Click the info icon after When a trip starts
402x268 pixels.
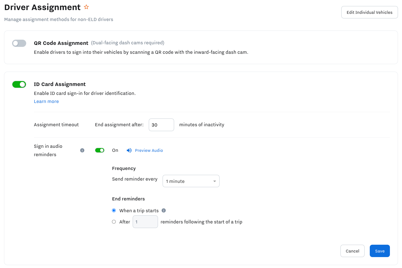coord(164,210)
